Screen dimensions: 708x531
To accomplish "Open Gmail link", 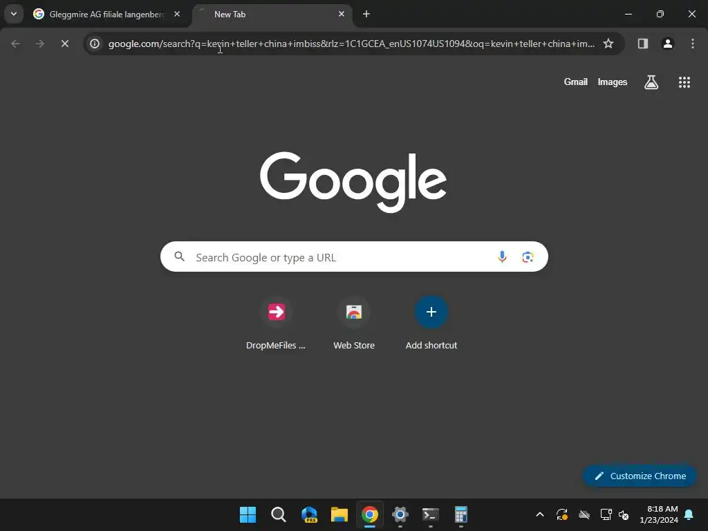I will pos(576,82).
